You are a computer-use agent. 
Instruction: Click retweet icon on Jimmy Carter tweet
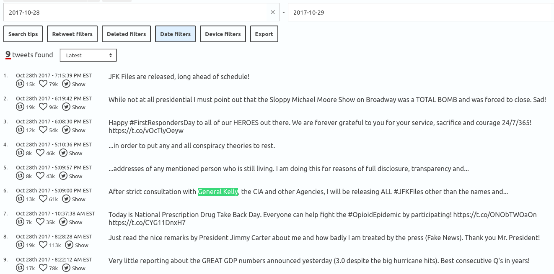coord(20,245)
